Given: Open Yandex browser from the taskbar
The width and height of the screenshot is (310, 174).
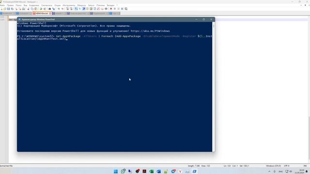Looking at the screenshot, I should [180, 171].
